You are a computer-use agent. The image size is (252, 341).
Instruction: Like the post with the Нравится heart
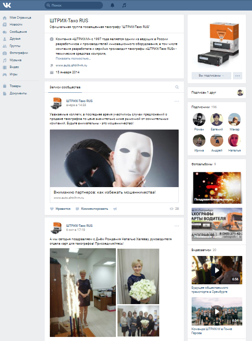(60, 209)
